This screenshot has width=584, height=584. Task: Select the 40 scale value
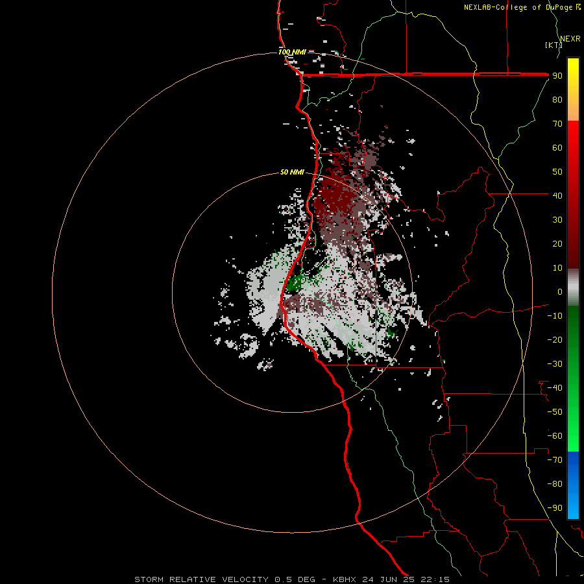click(x=557, y=195)
